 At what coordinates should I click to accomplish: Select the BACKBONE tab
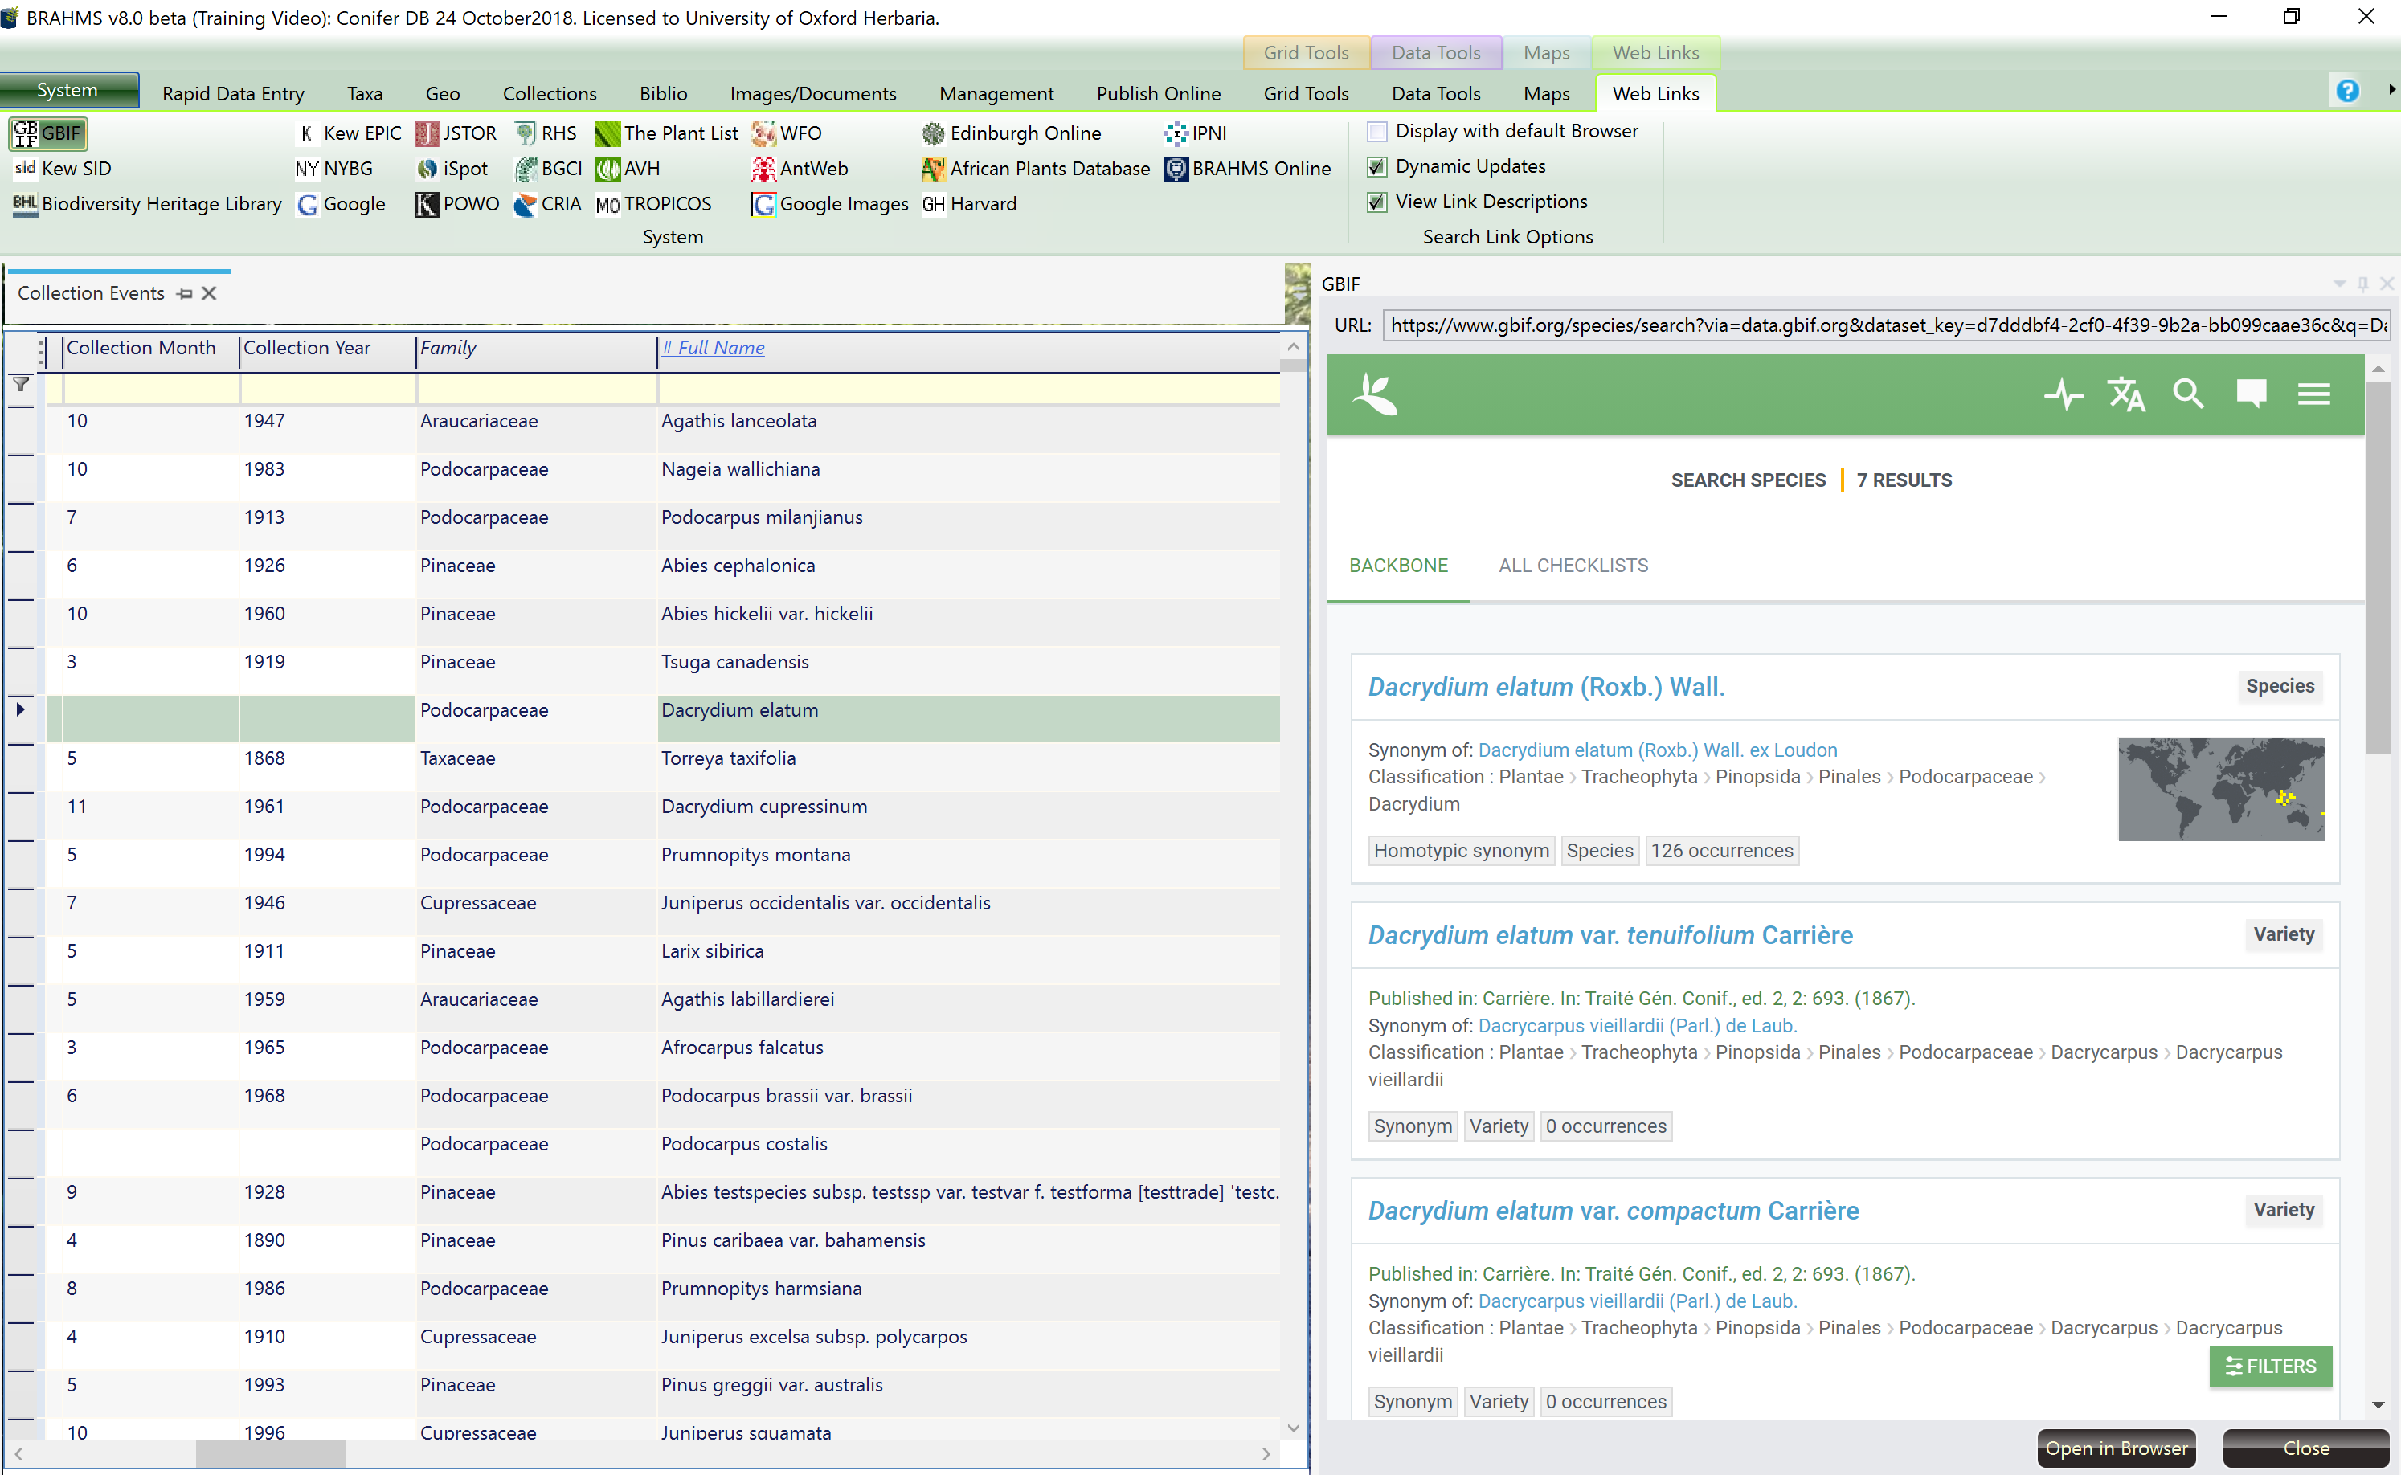[x=1398, y=566]
